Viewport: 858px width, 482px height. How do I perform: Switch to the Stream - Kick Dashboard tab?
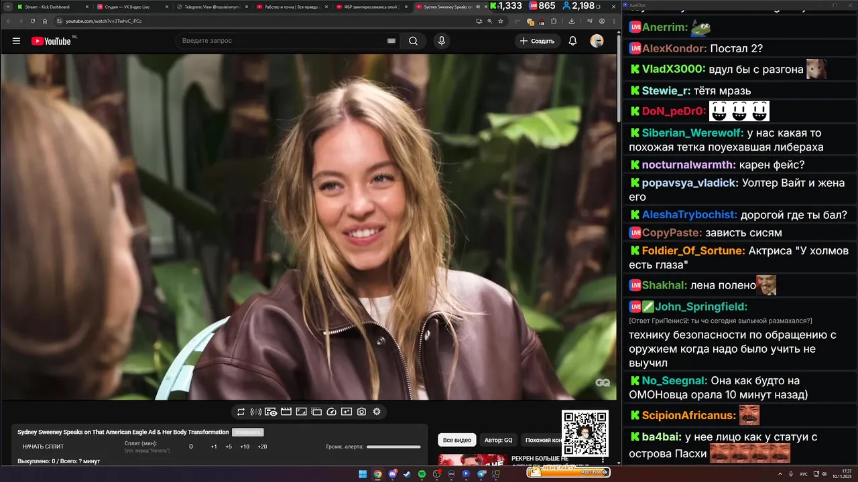[52, 7]
